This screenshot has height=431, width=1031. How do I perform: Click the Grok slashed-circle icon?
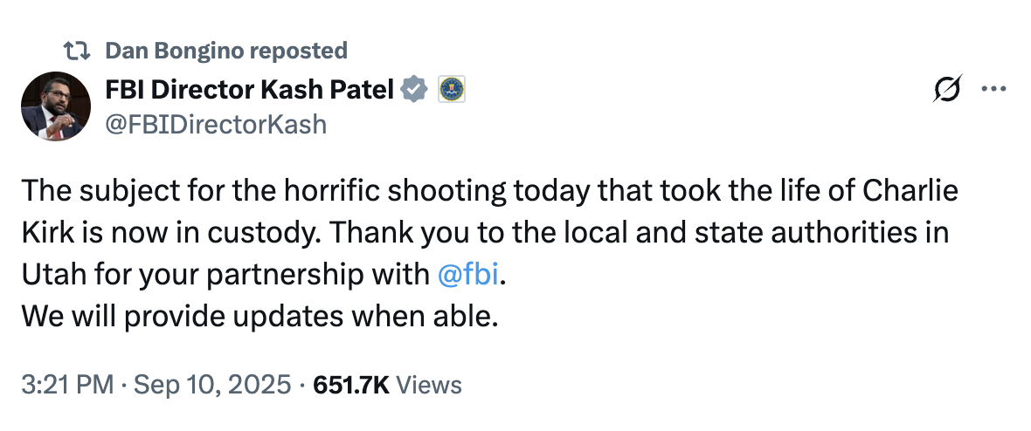(x=947, y=89)
